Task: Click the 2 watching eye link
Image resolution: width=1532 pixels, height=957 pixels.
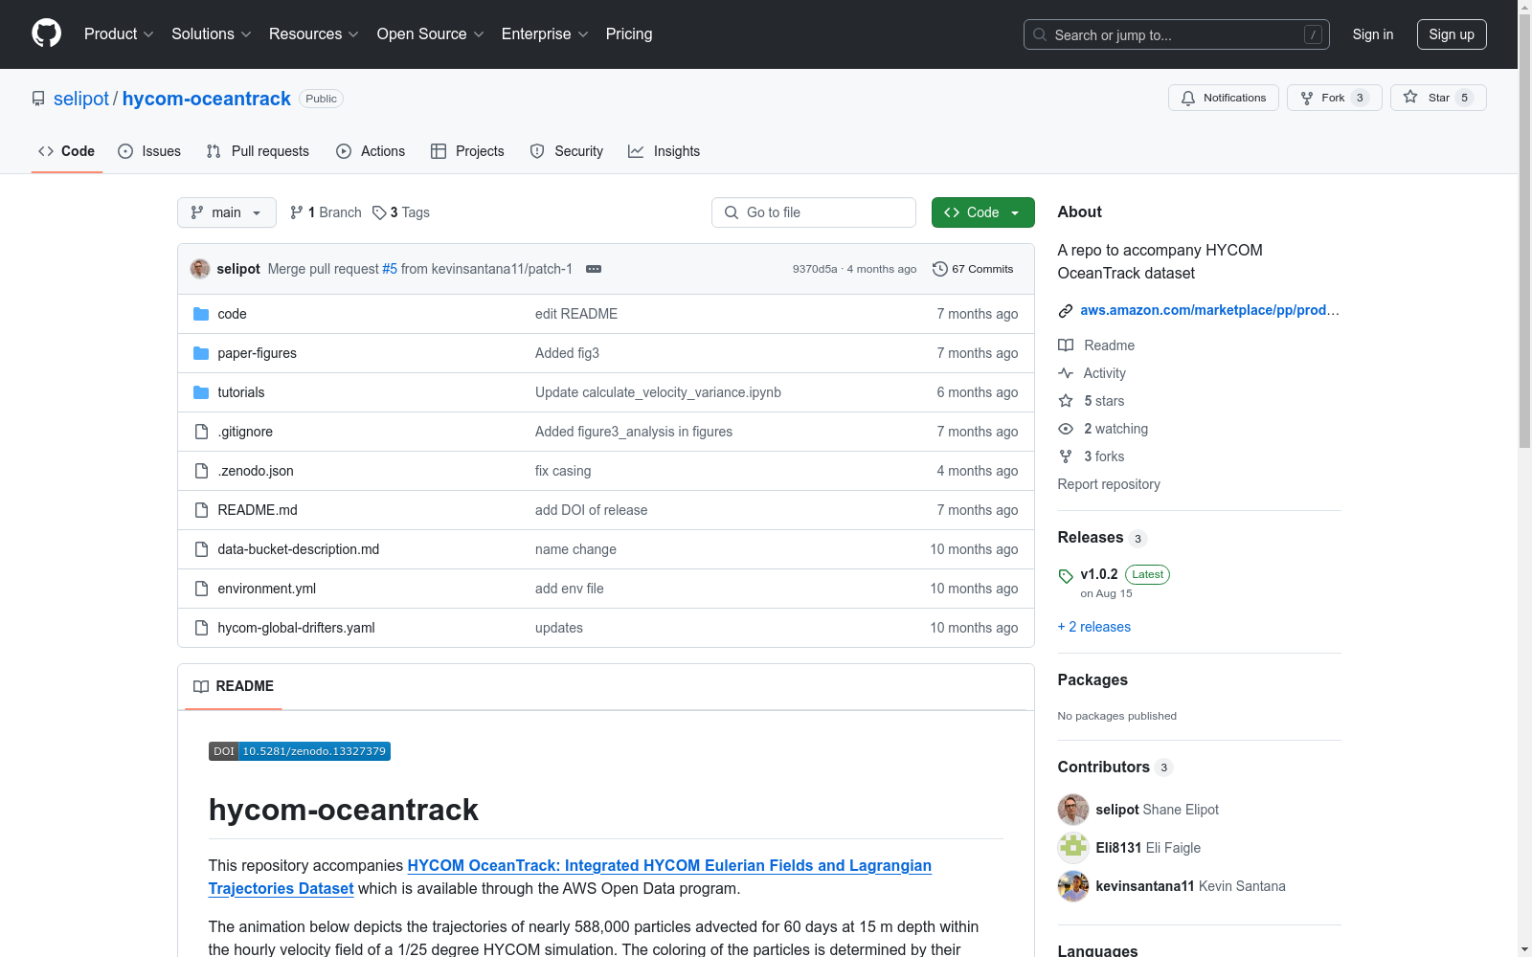Action: (x=1103, y=429)
